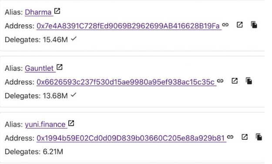Follow address link starting 0x7e4A8391
The width and height of the screenshot is (272, 164).
(128, 26)
